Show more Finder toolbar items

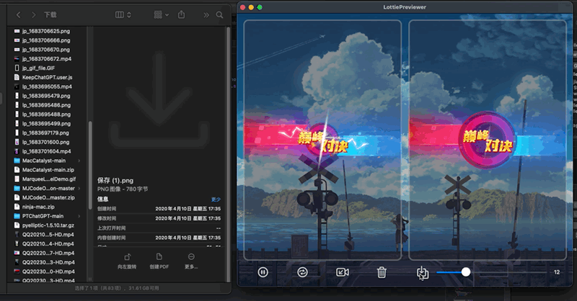(206, 15)
